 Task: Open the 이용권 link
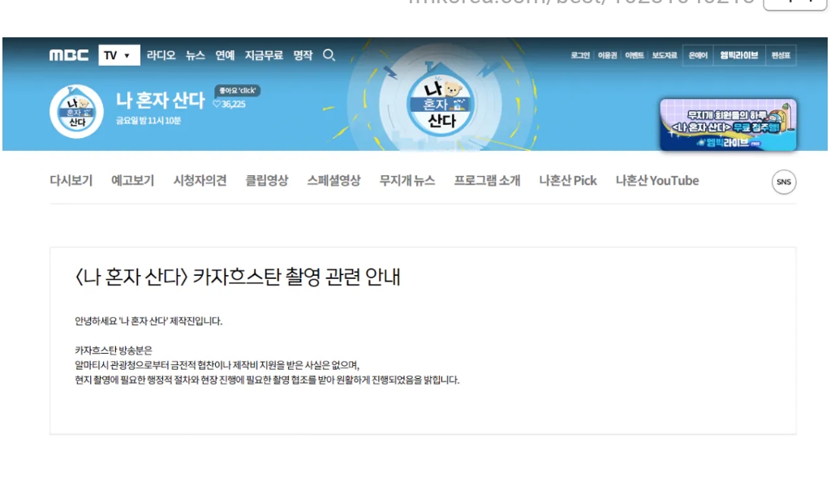pyautogui.click(x=607, y=55)
